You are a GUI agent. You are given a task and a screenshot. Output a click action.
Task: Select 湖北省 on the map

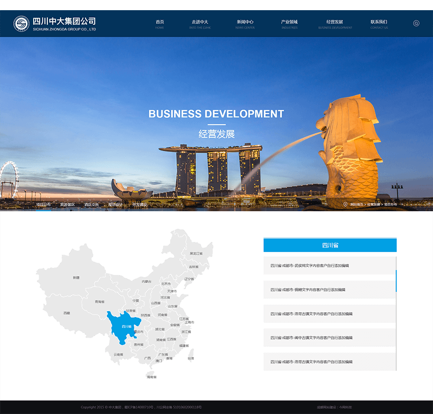pos(160,329)
